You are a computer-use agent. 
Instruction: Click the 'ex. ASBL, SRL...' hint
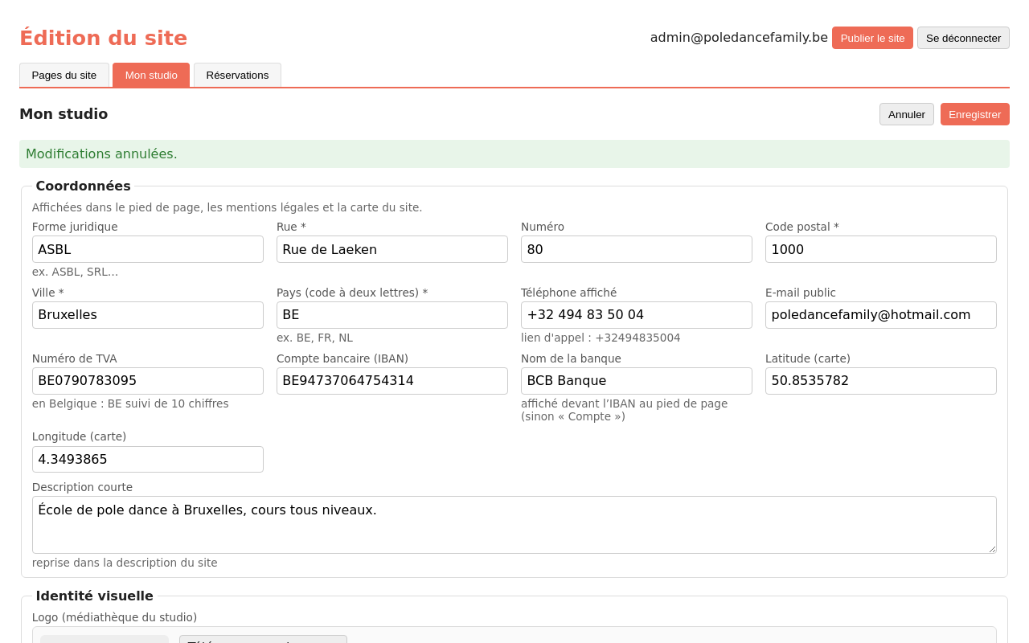[x=75, y=272]
